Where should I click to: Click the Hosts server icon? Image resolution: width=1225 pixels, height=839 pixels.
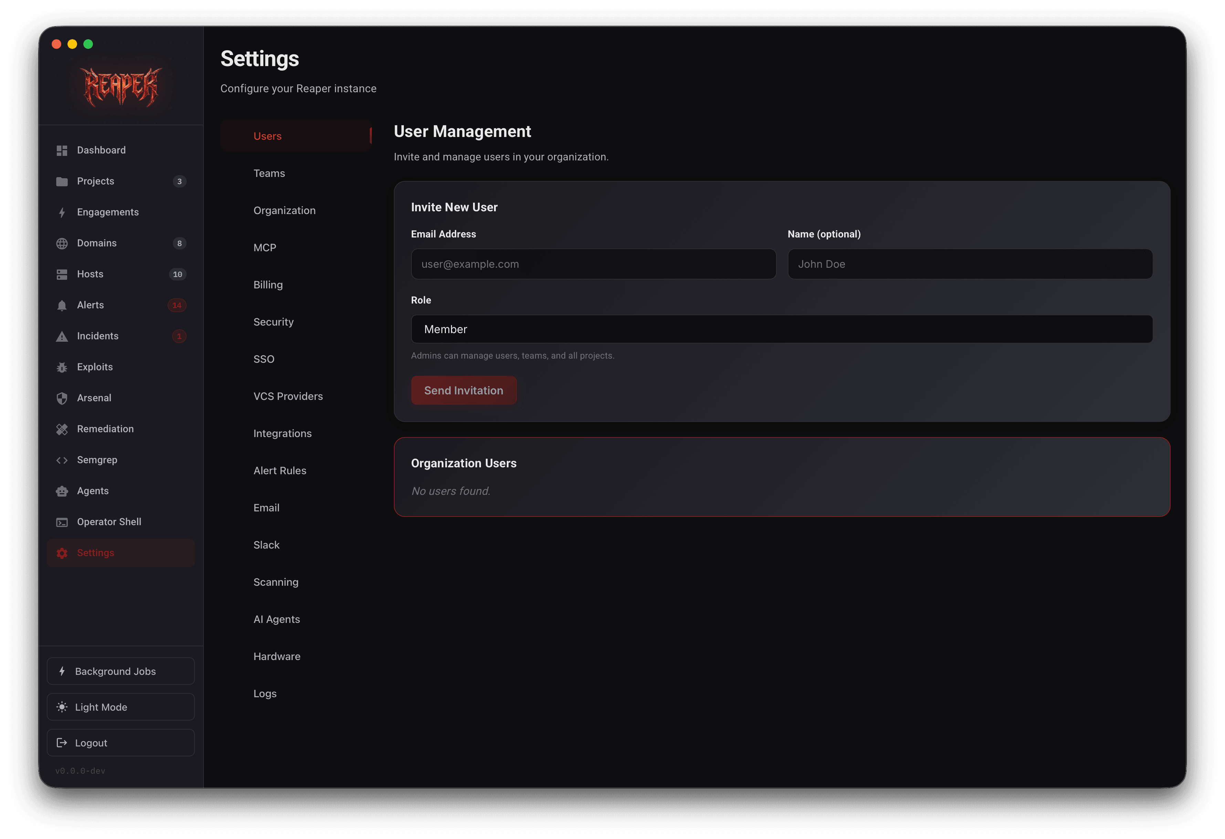click(x=62, y=275)
